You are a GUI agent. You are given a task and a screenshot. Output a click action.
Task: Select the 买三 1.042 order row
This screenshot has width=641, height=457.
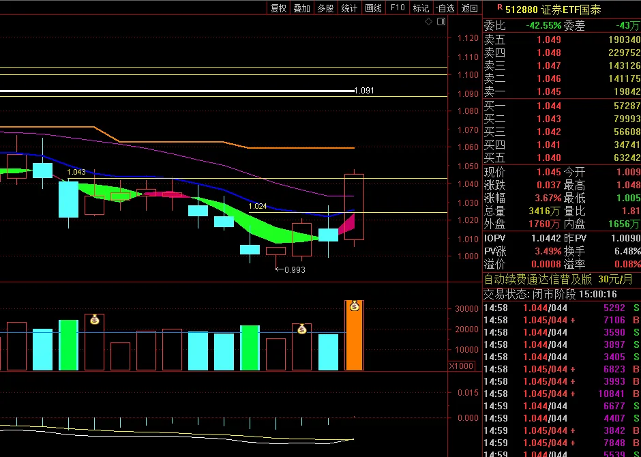pos(562,132)
